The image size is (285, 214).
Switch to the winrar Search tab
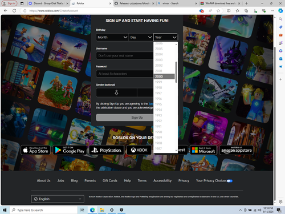(177, 3)
